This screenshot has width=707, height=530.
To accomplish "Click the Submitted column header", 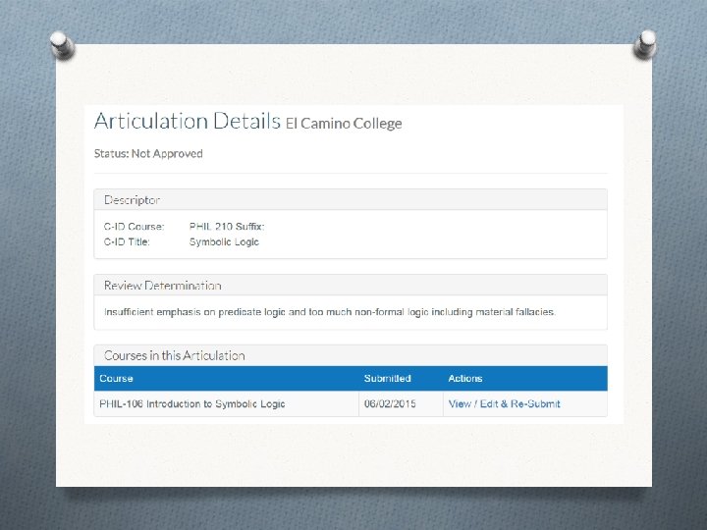I will coord(387,379).
